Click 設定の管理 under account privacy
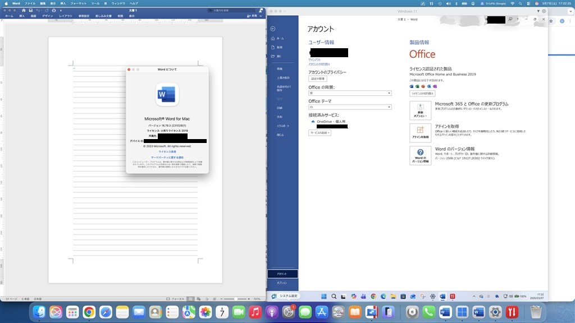The image size is (575, 323). 318,79
